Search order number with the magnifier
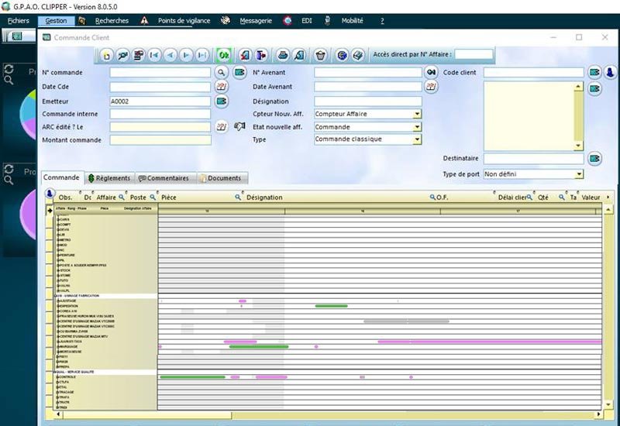 pos(222,72)
